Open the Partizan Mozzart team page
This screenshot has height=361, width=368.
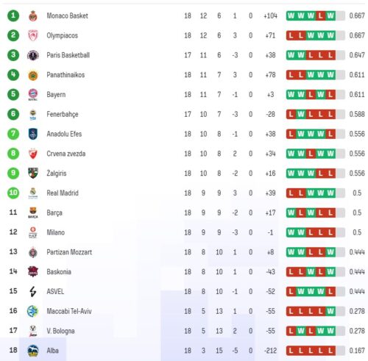[69, 252]
